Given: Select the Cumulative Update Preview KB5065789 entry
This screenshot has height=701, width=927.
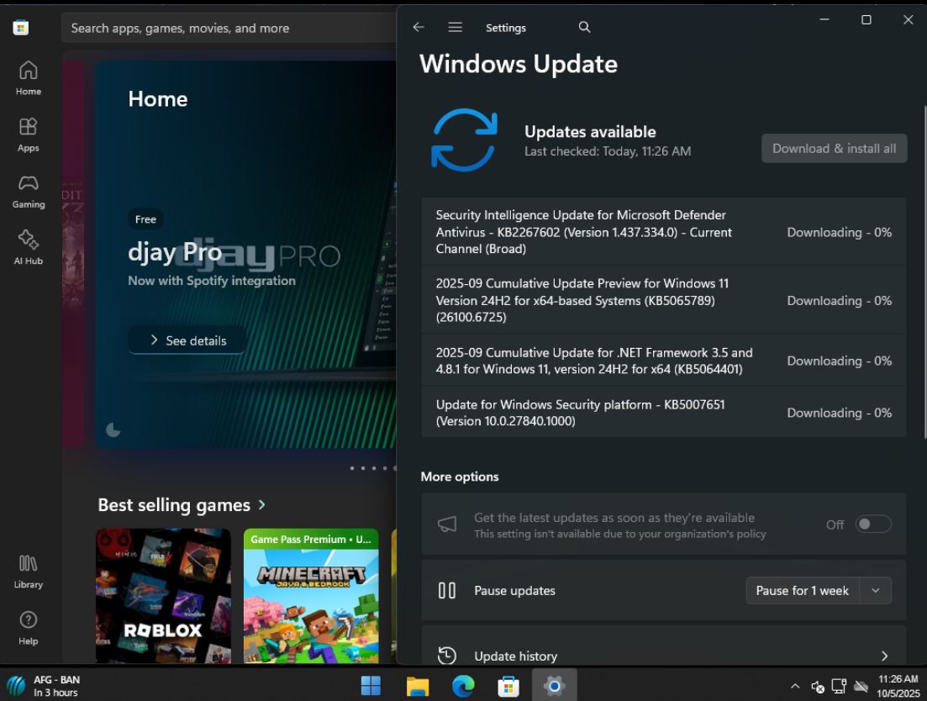Looking at the screenshot, I should tap(664, 300).
